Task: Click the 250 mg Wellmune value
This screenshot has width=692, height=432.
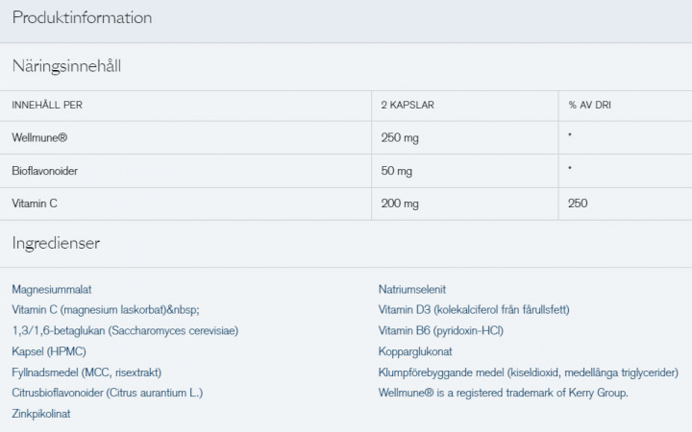Action: (x=400, y=137)
